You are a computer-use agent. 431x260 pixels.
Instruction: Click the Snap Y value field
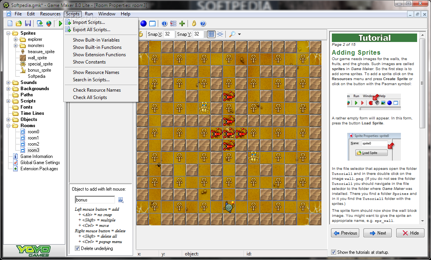point(198,34)
